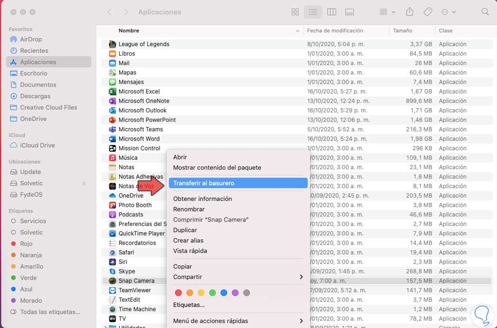Image resolution: width=497 pixels, height=328 pixels.
Task: Select the Podcasts app icon
Action: click(x=112, y=214)
